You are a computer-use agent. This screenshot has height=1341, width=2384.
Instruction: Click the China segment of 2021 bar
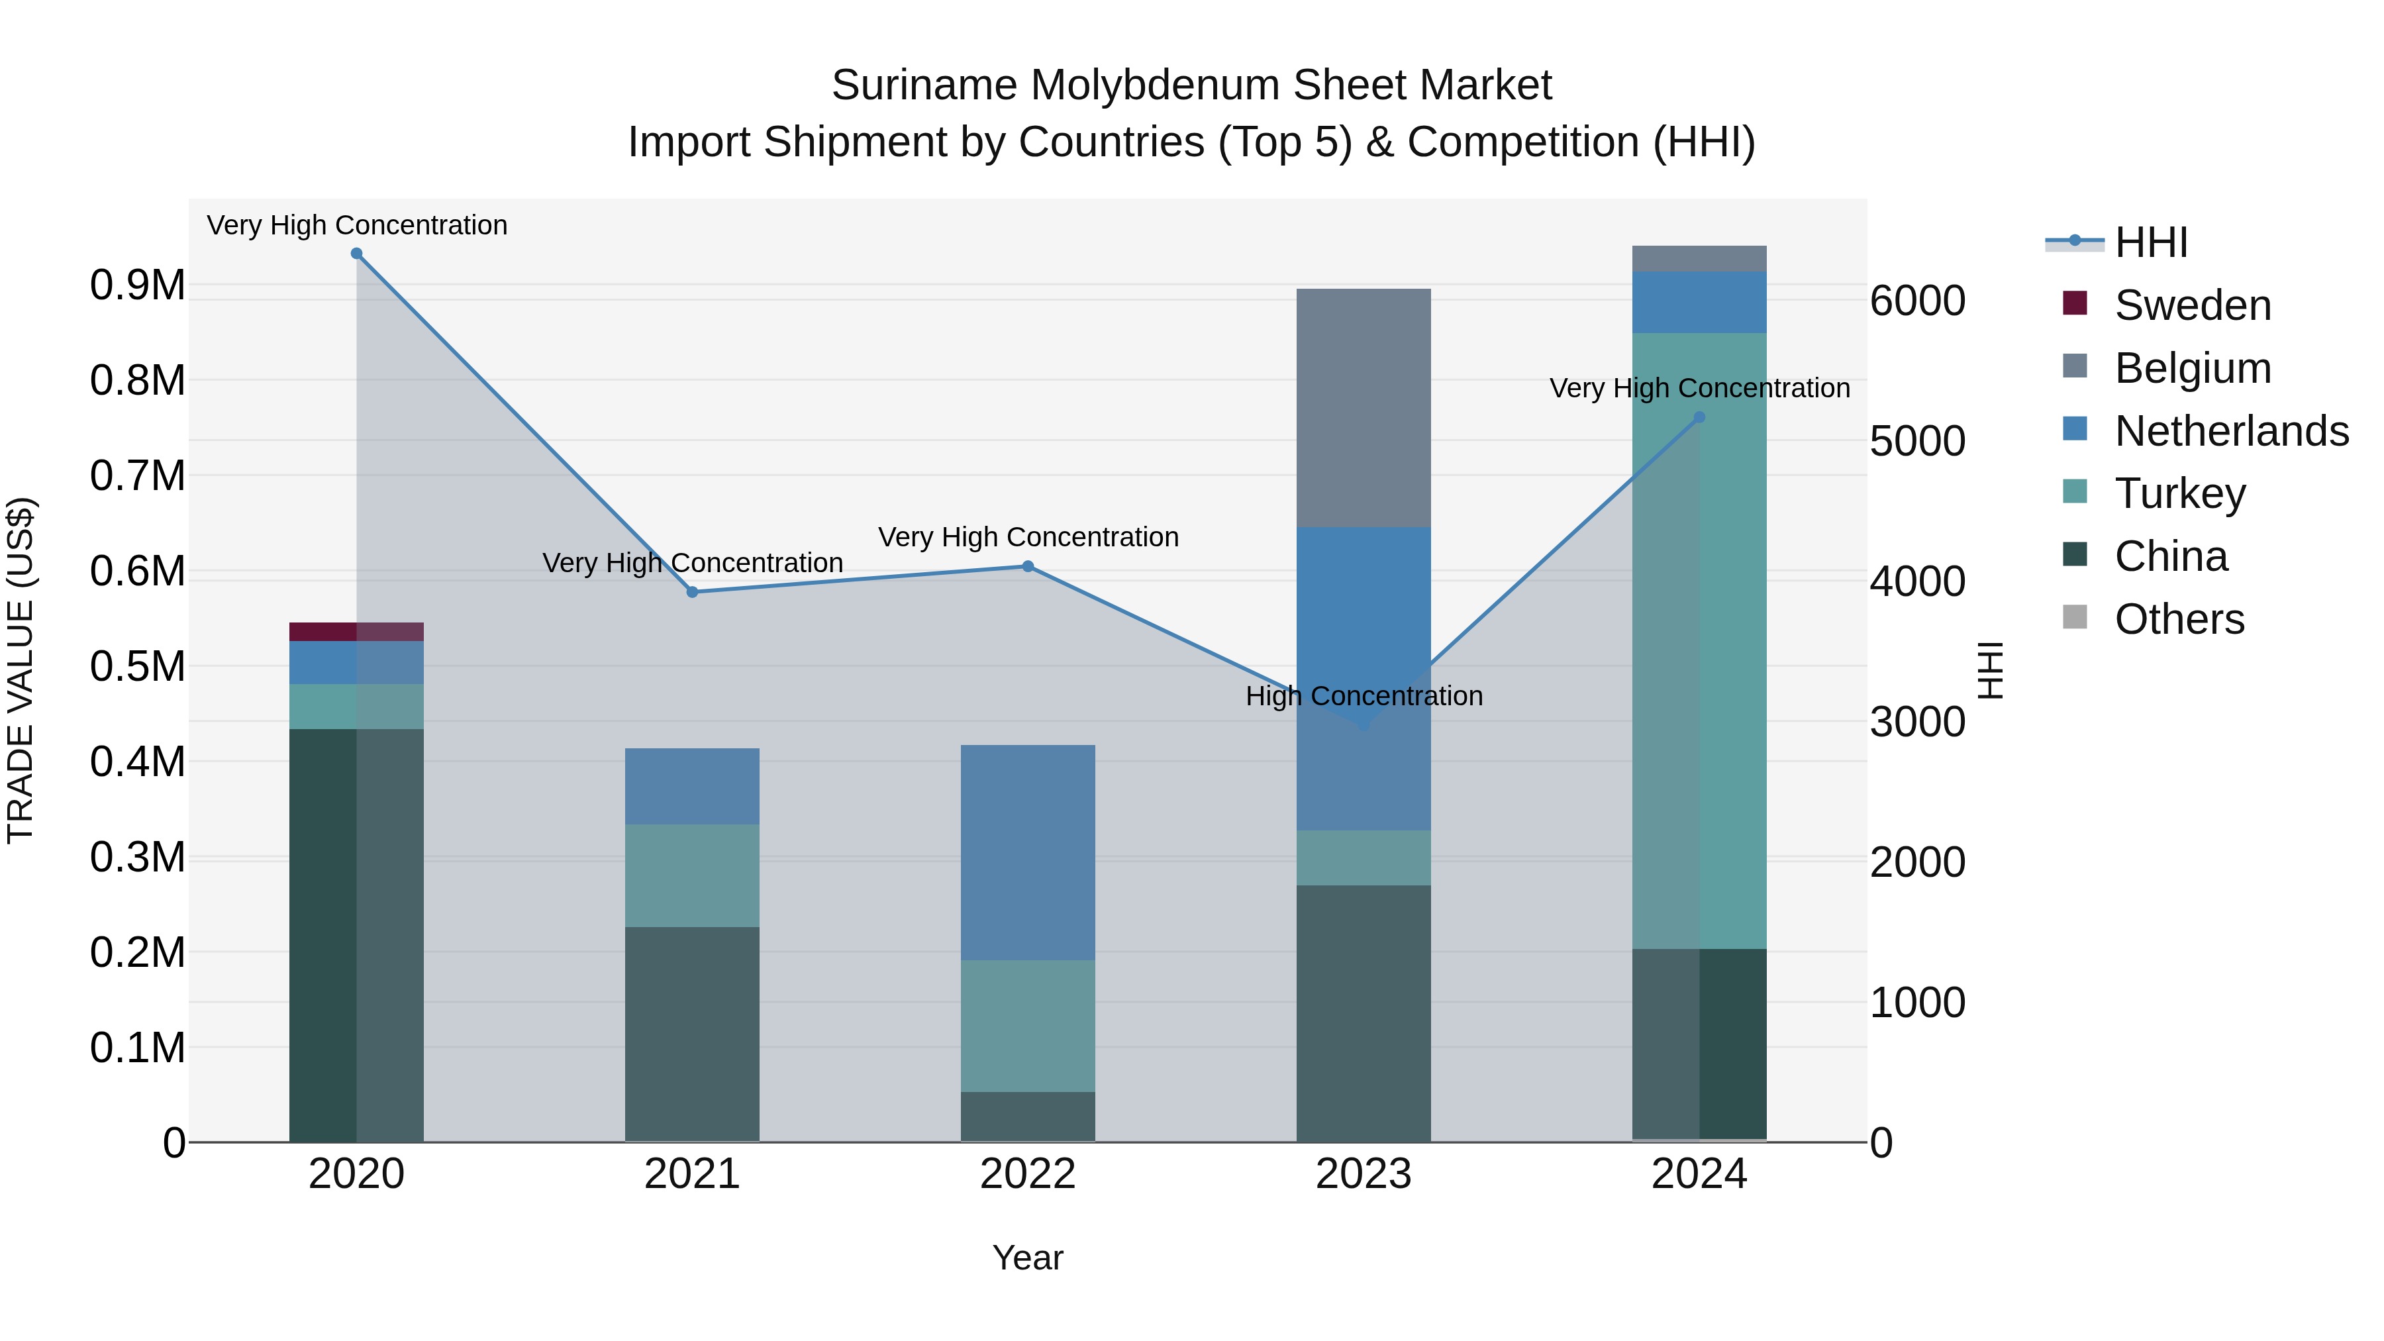[x=692, y=1034]
